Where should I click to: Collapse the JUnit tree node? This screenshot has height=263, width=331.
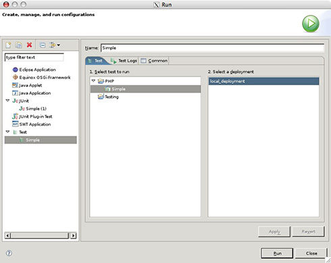coord(7,101)
